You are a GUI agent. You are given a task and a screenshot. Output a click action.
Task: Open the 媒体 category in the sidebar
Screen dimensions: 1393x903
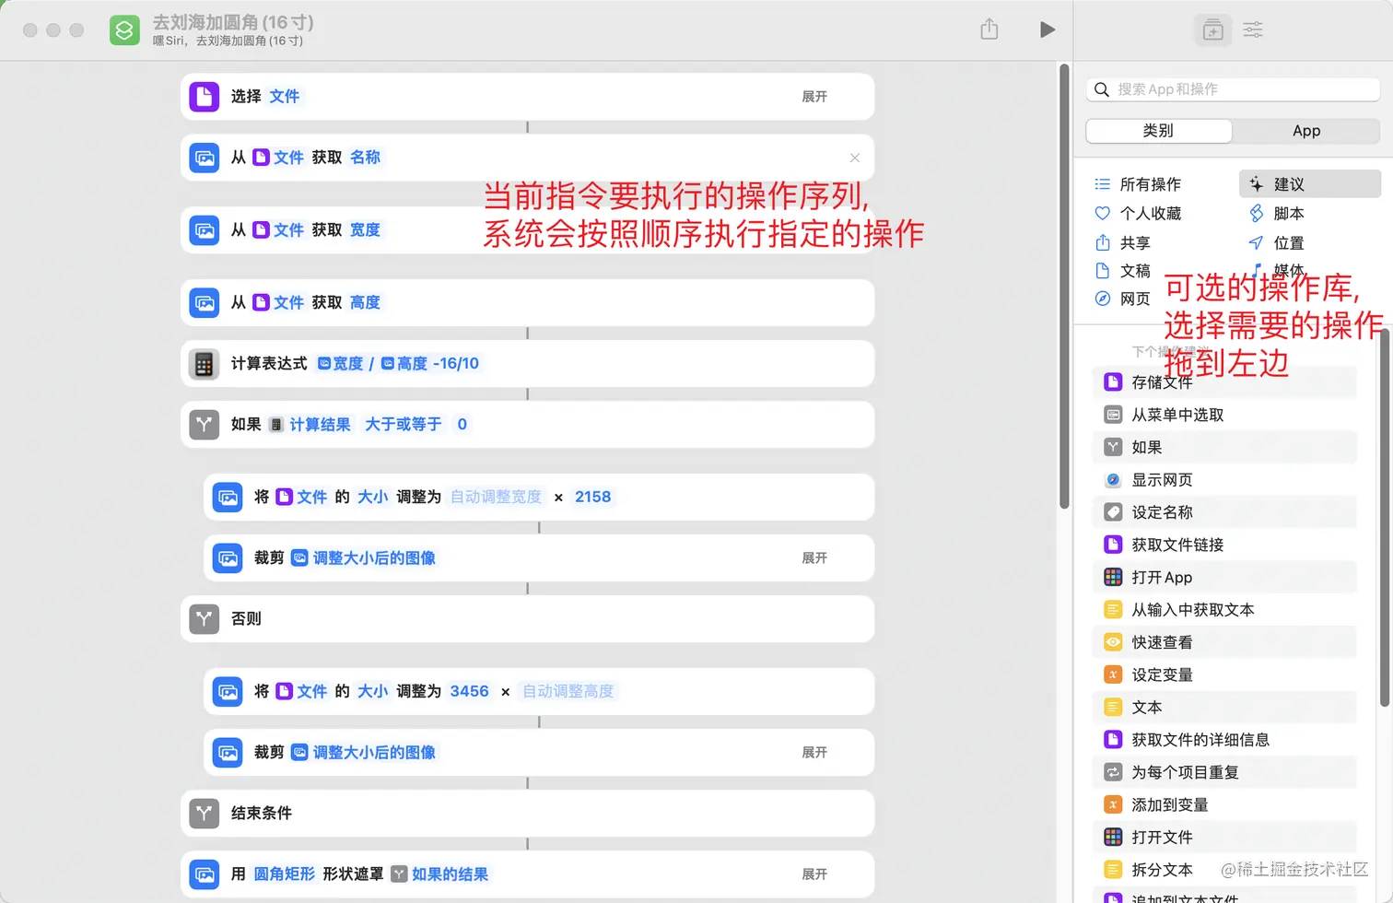click(x=1287, y=270)
